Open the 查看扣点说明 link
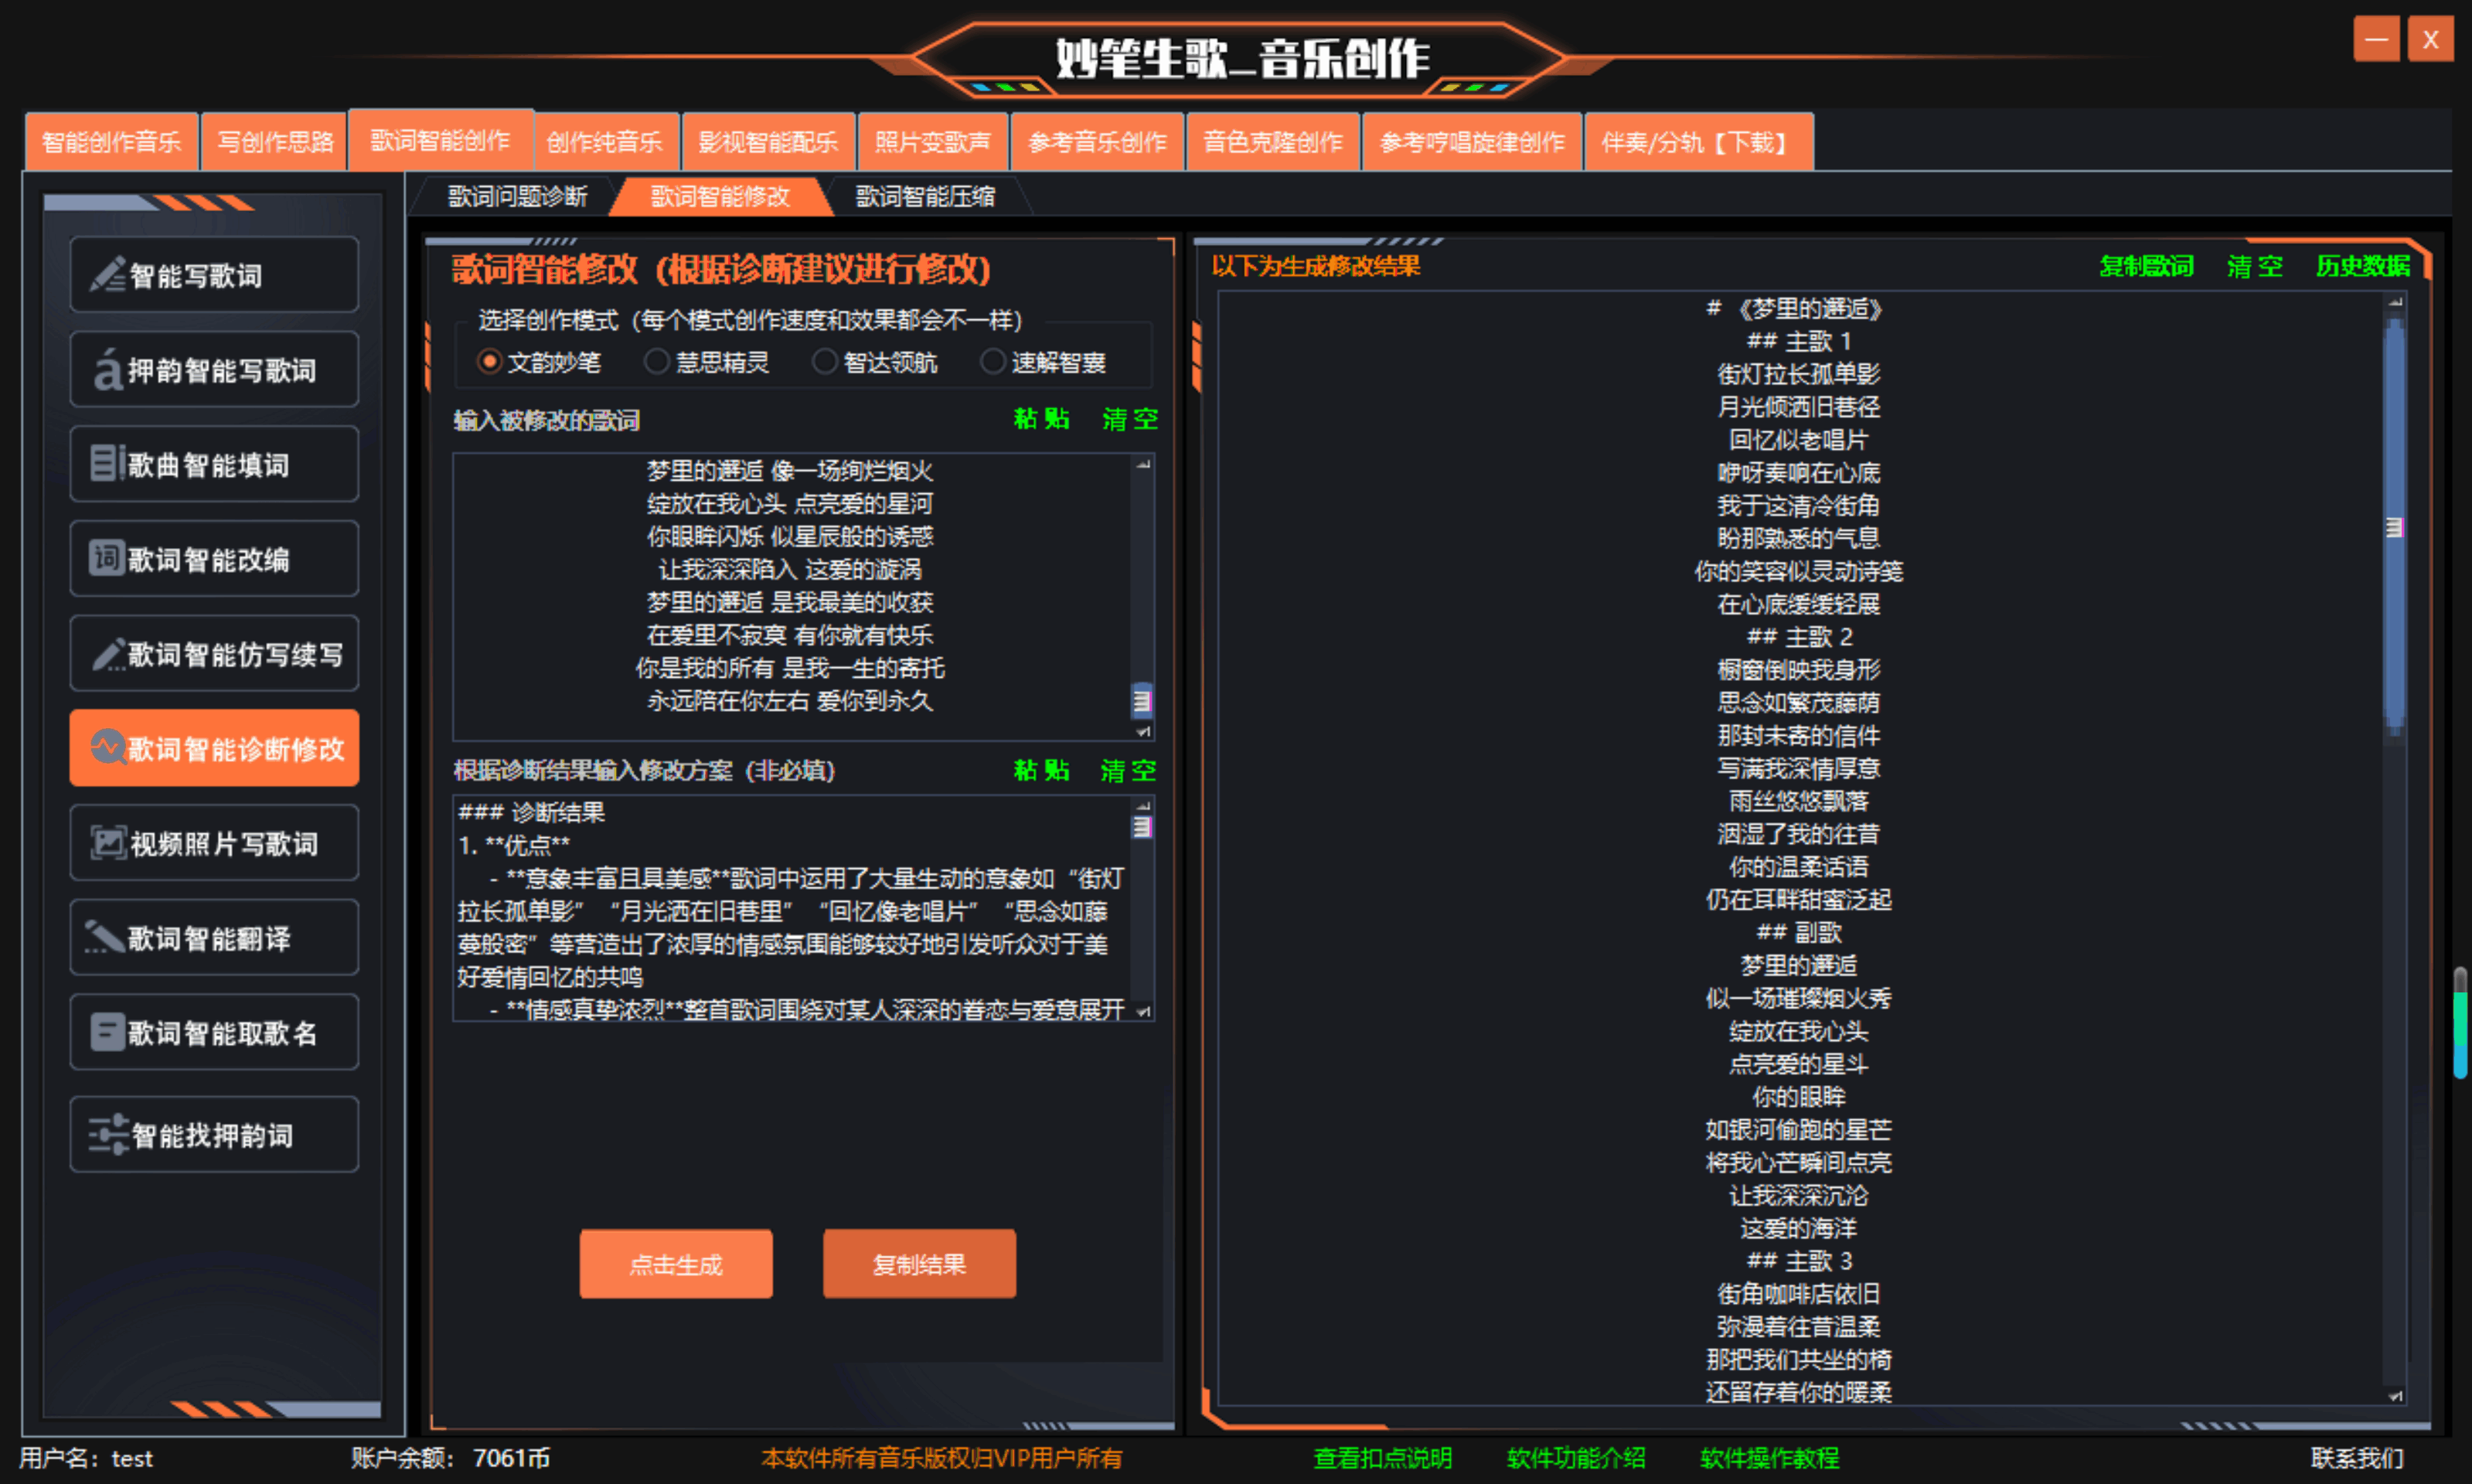 pyautogui.click(x=1383, y=1458)
